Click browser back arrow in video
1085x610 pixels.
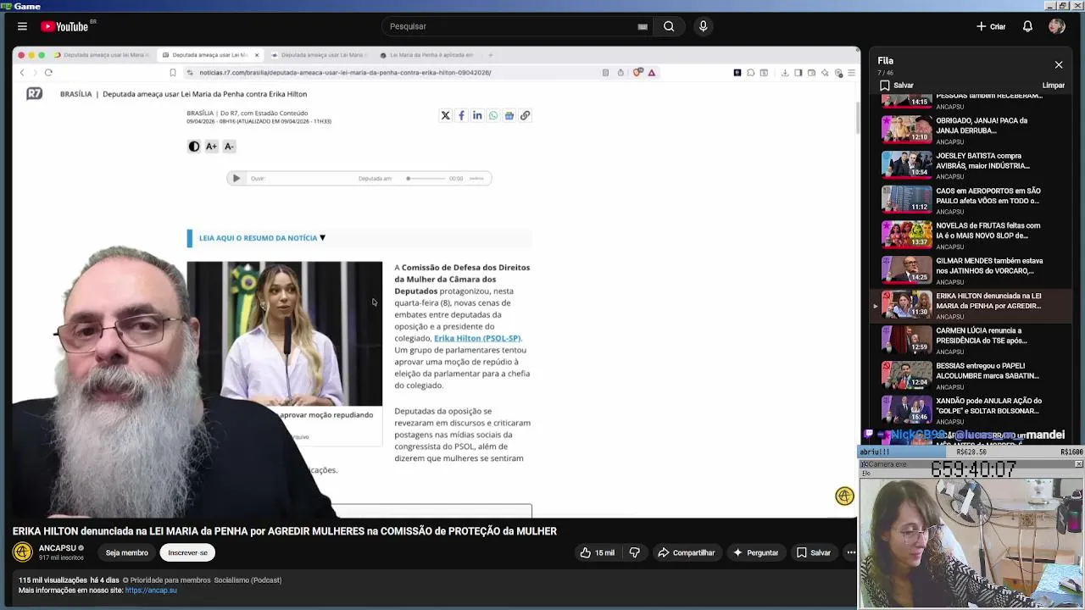click(23, 72)
